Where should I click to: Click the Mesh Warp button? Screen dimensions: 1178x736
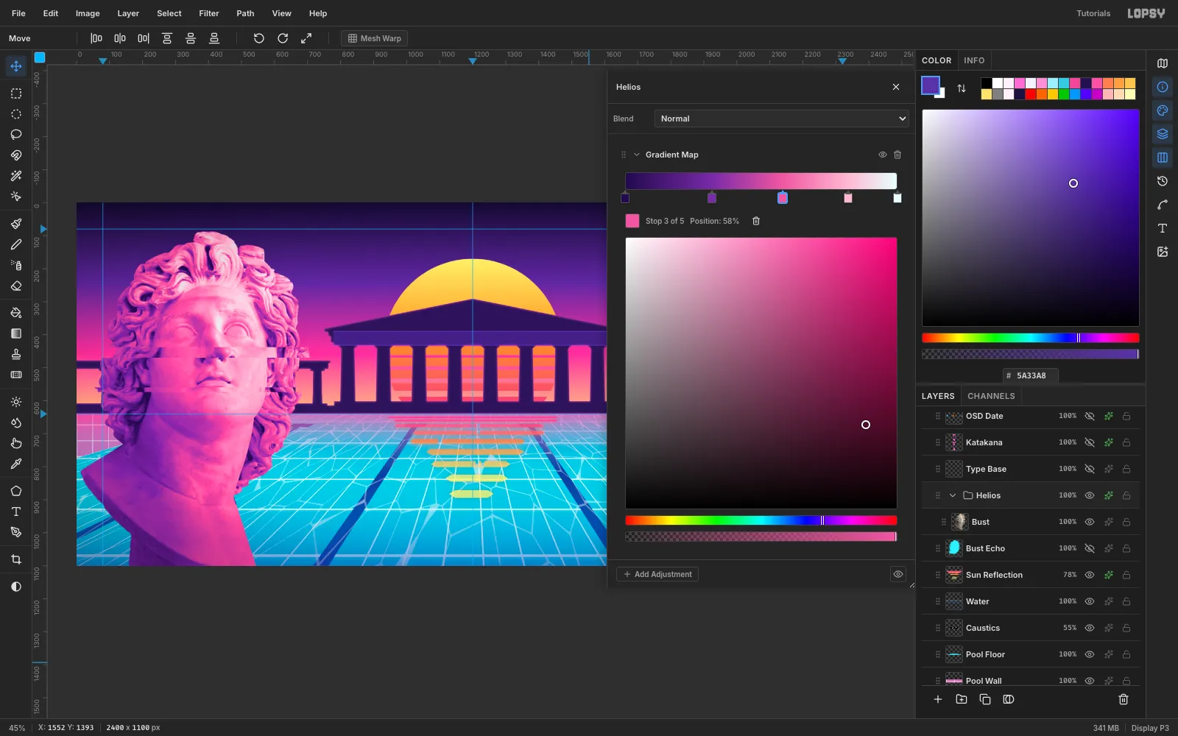click(374, 38)
